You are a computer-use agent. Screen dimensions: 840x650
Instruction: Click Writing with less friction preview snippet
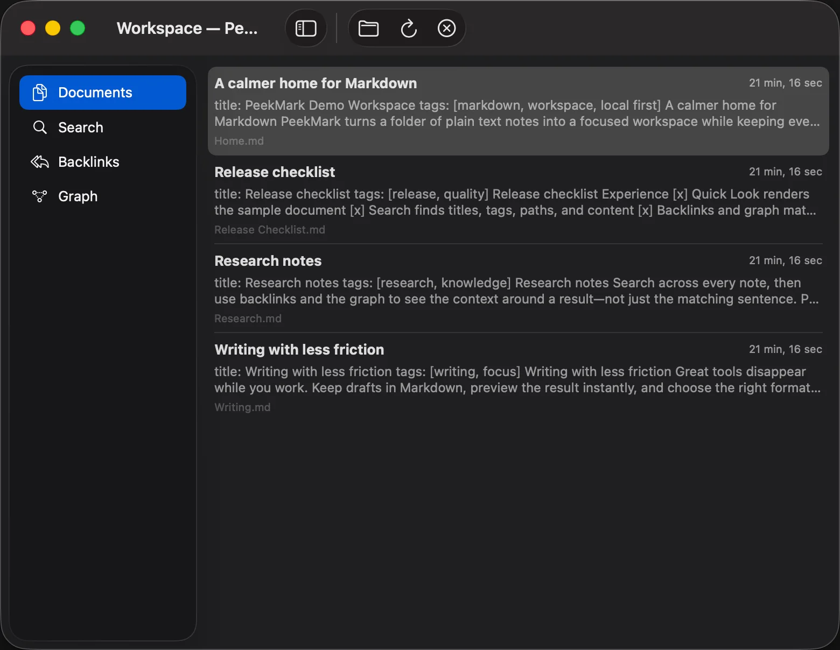(517, 380)
